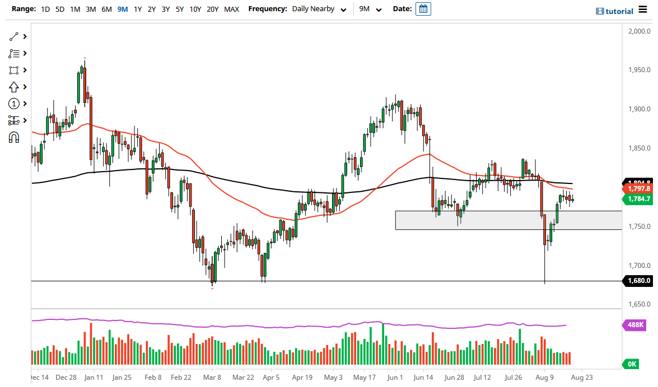Select the active 9M range
Viewport: 658px width, 387px height.
coord(123,9)
